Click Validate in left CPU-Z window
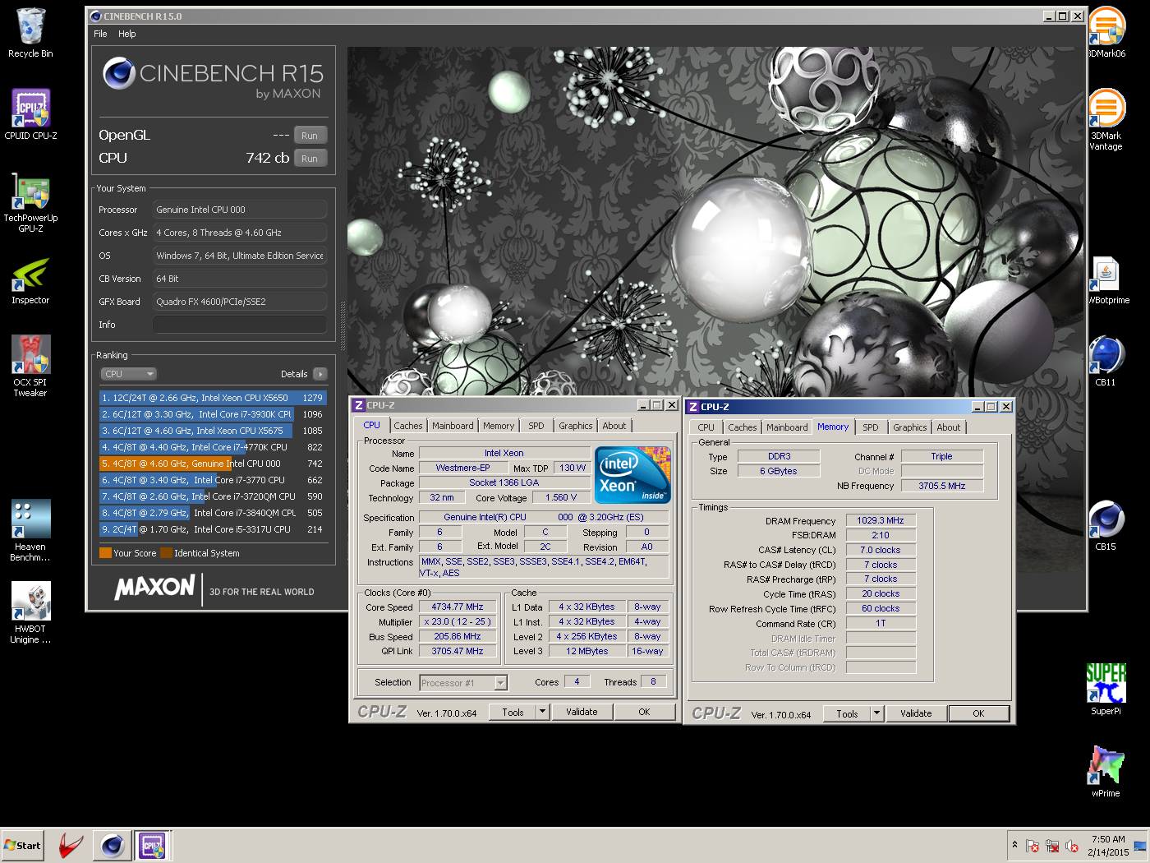This screenshot has width=1150, height=863. pyautogui.click(x=582, y=713)
